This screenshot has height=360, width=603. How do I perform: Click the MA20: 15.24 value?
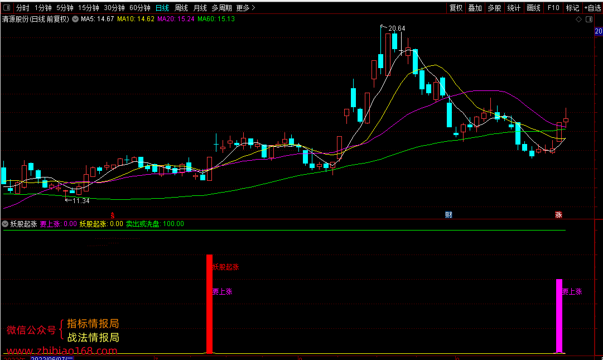tap(176, 19)
